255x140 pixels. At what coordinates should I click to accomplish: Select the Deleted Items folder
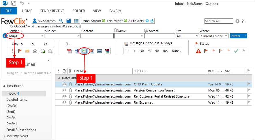17,100
